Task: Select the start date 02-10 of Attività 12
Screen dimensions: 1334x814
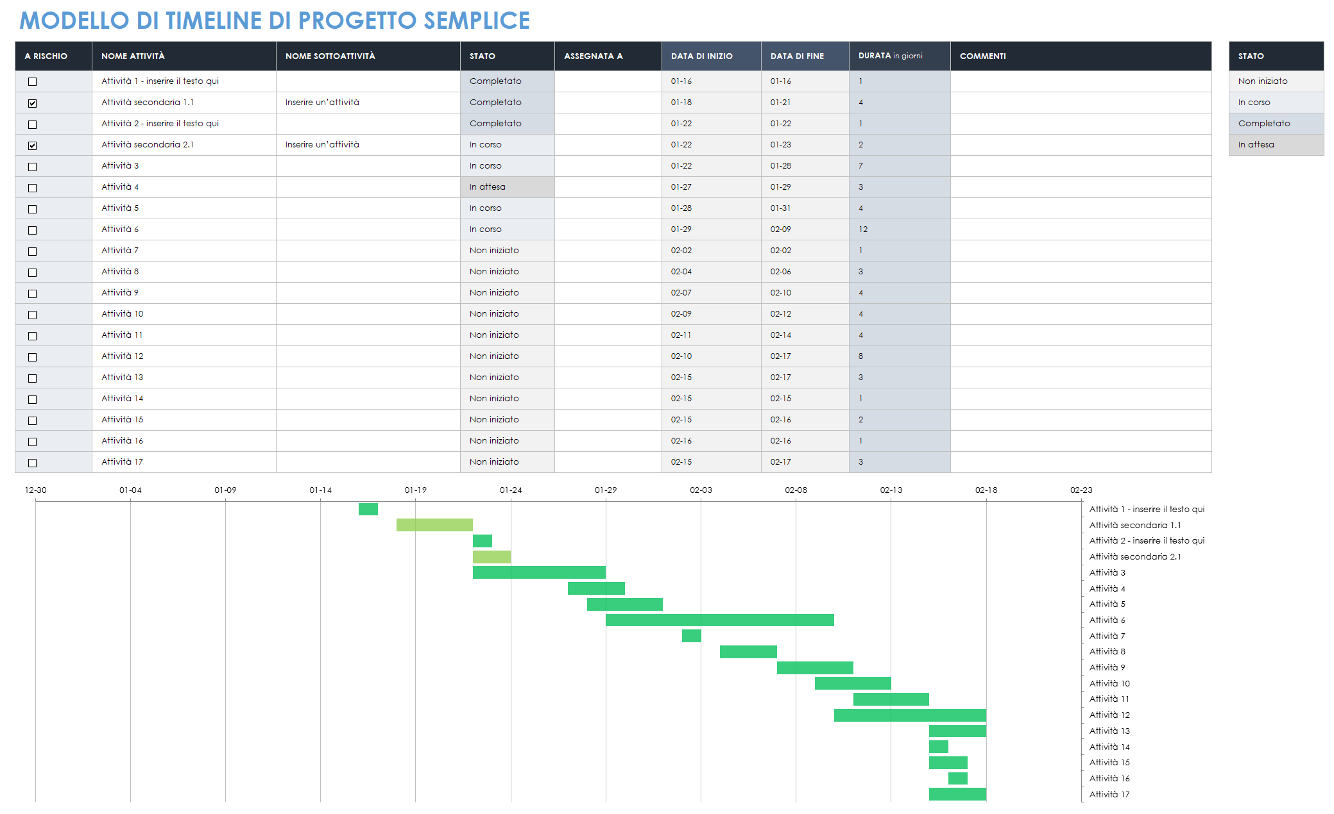Action: (x=712, y=356)
